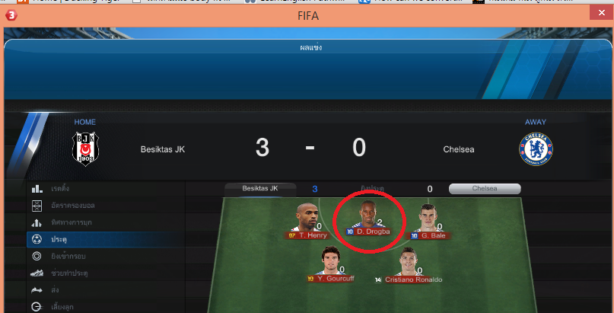Switch to the Chelsea team tab
The height and width of the screenshot is (313, 614).
[485, 189]
